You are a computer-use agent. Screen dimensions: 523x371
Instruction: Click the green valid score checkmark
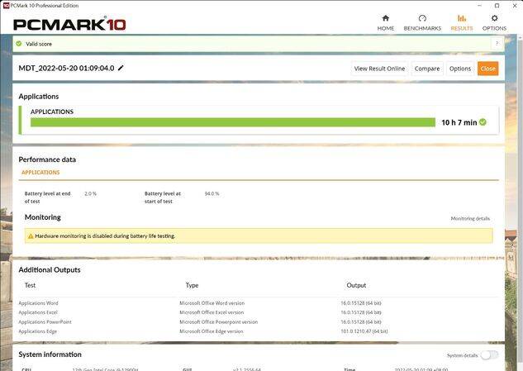19,44
